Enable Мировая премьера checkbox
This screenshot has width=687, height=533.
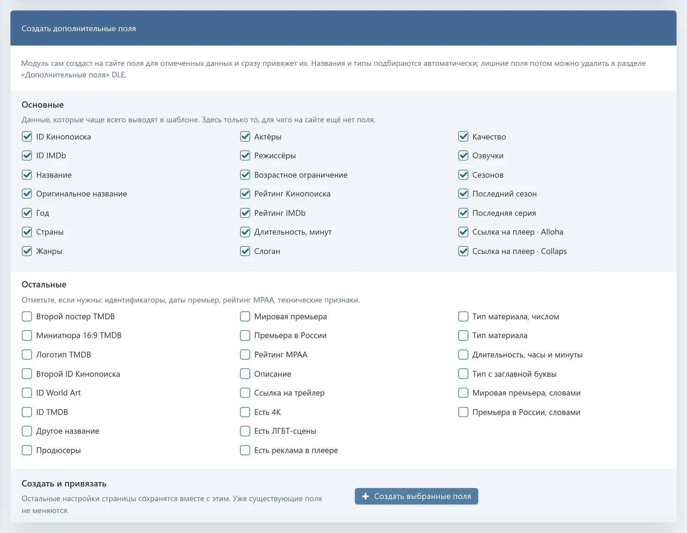click(245, 317)
